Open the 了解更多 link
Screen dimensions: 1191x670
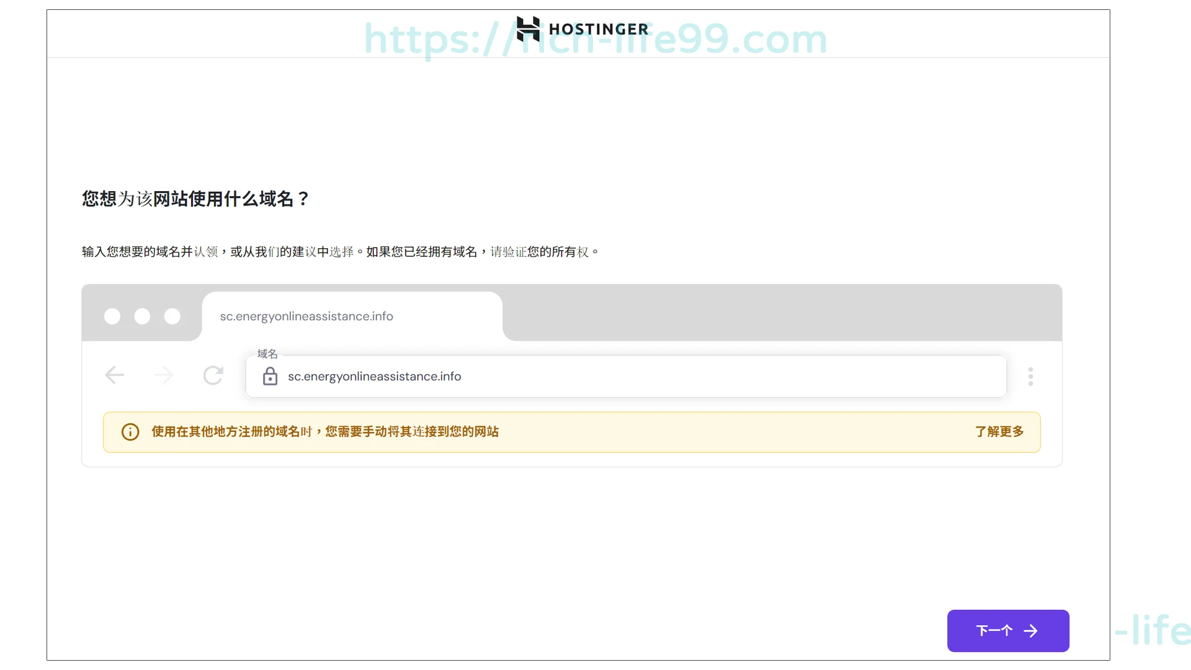999,432
